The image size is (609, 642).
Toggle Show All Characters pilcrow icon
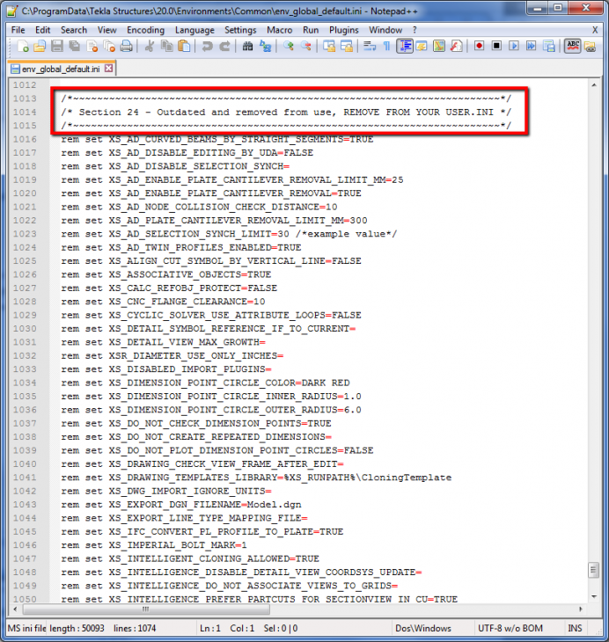coord(386,47)
